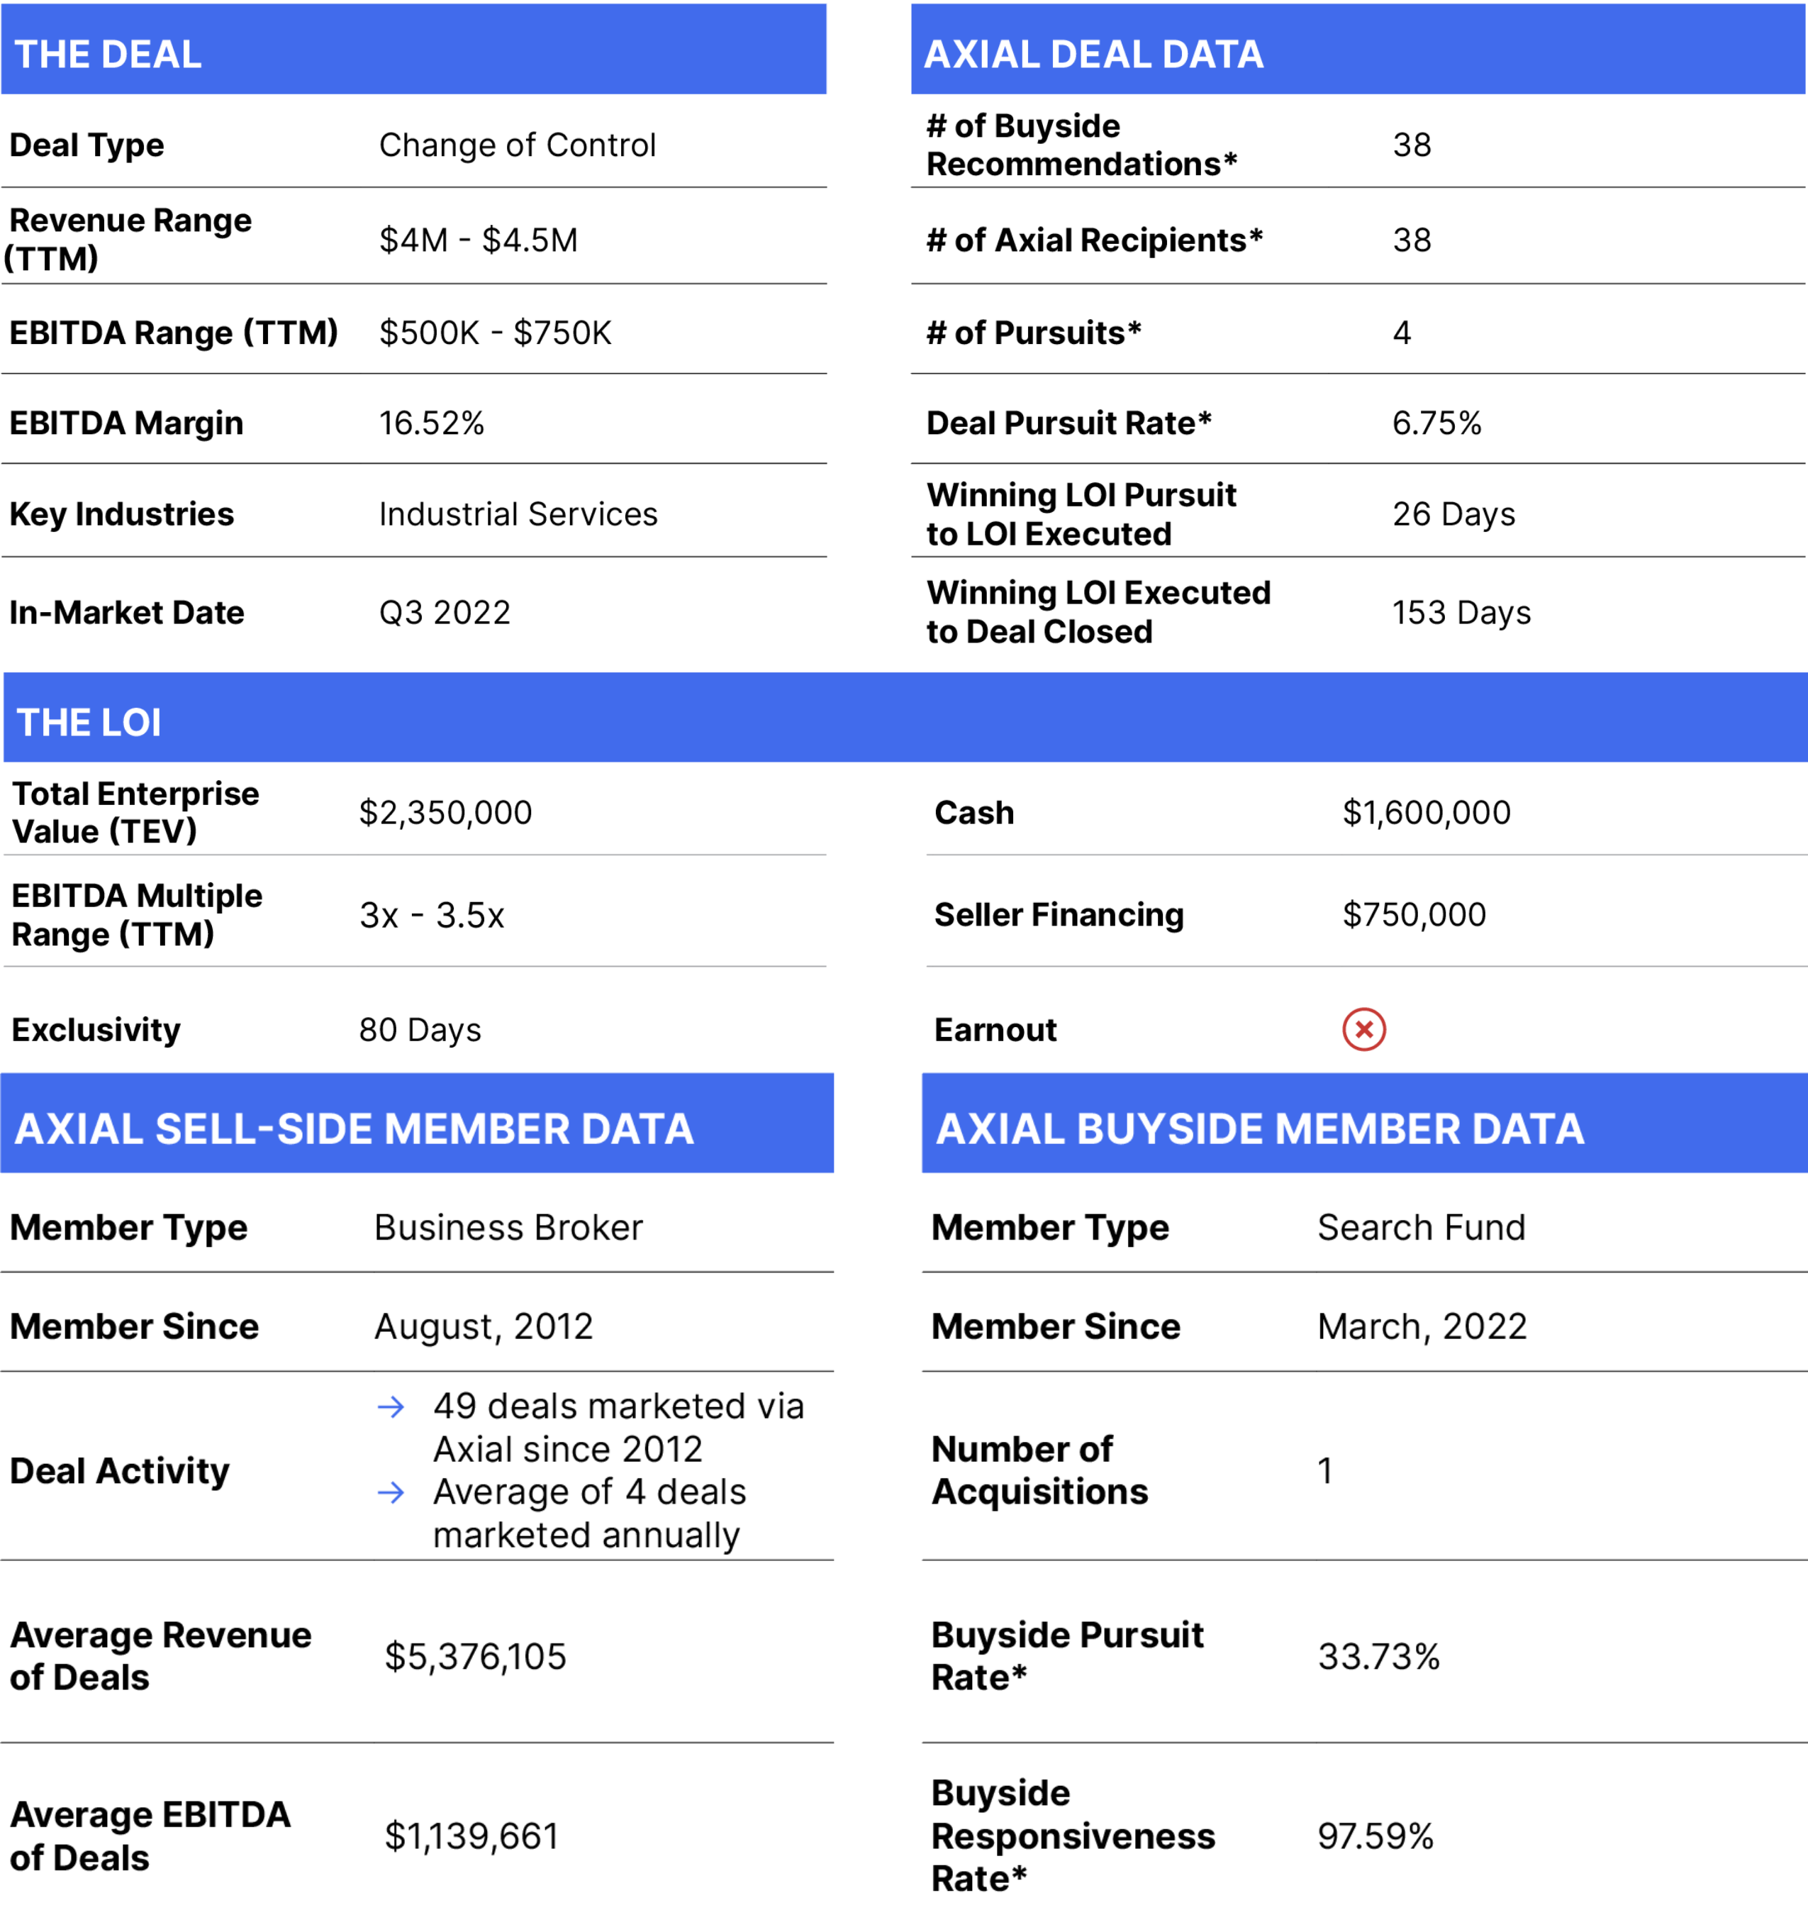Click the arrow beside '49 deals marketed via'
1808x1910 pixels.
(x=391, y=1408)
